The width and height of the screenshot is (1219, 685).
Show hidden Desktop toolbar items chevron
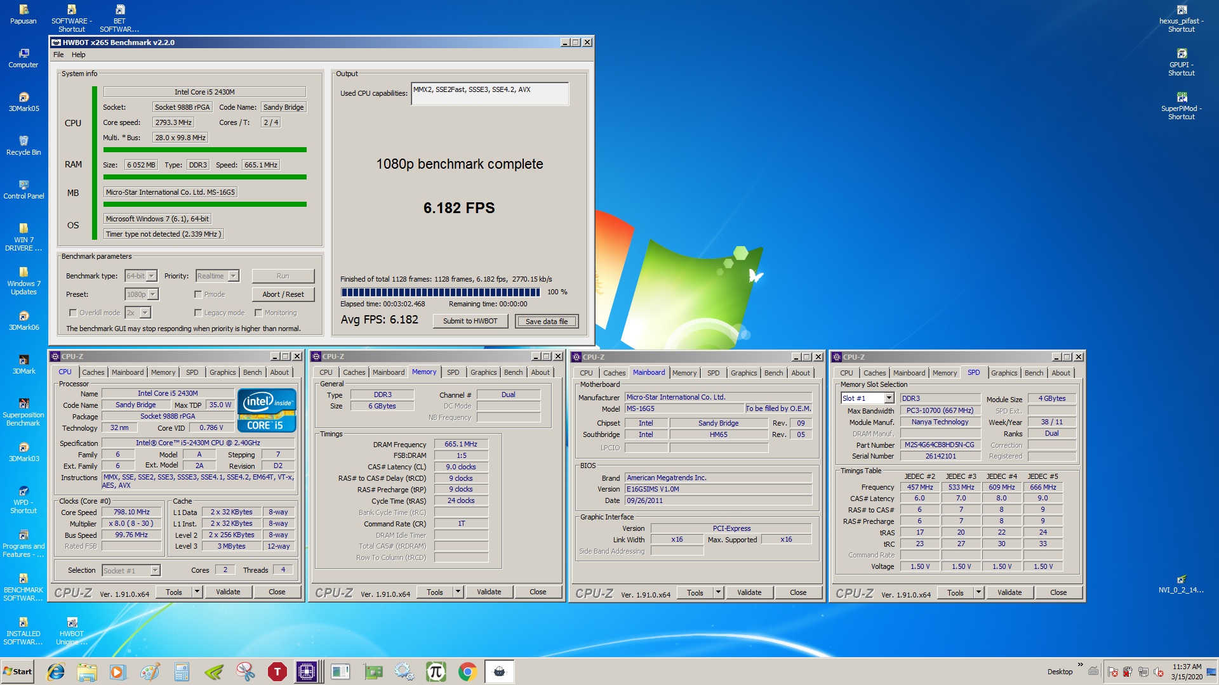point(1080,665)
